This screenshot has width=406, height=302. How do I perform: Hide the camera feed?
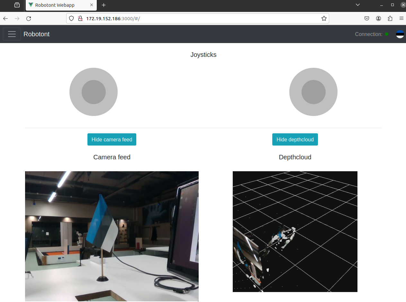pos(112,139)
